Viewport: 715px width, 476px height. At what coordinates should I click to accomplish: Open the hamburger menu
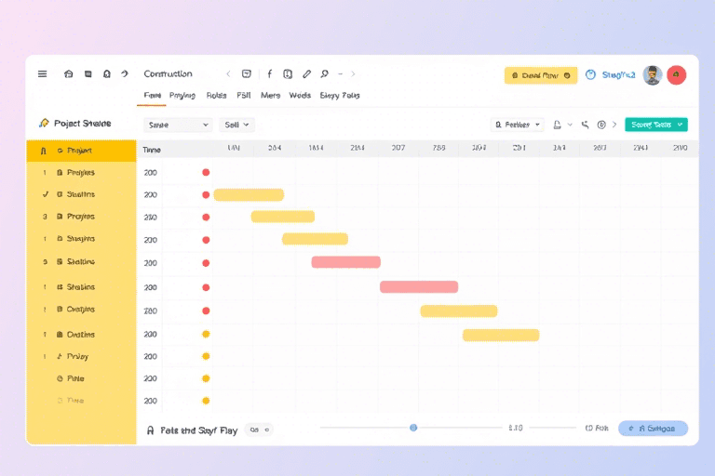click(42, 74)
